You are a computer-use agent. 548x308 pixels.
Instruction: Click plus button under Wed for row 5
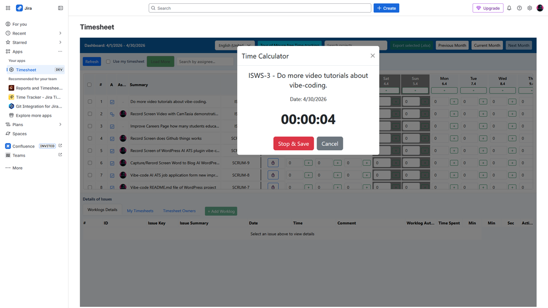[x=512, y=151]
